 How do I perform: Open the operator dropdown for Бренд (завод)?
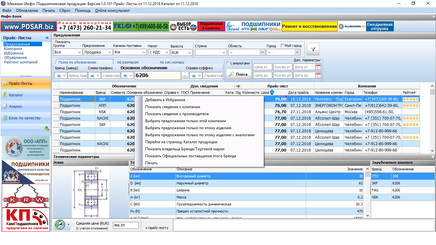(x=61, y=76)
